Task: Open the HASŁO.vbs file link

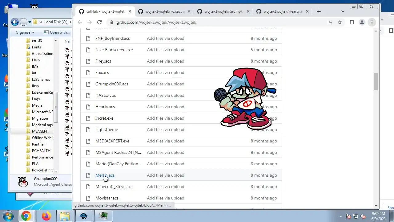Action: [106, 95]
